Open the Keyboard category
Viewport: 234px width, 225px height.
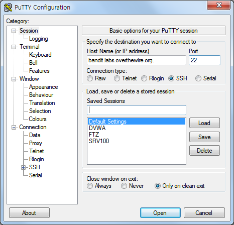40,55
